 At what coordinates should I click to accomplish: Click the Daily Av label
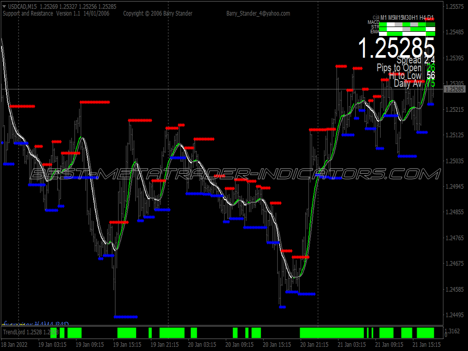pyautogui.click(x=407, y=83)
